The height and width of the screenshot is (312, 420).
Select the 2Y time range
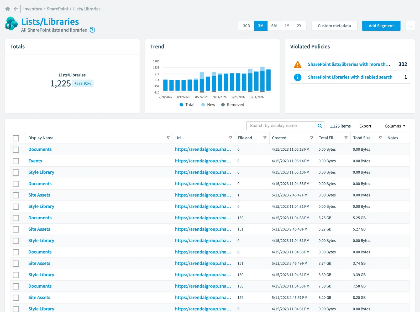[x=299, y=26]
